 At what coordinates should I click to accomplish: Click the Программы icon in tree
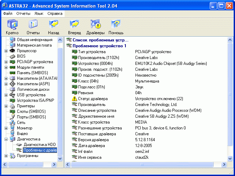12,156
